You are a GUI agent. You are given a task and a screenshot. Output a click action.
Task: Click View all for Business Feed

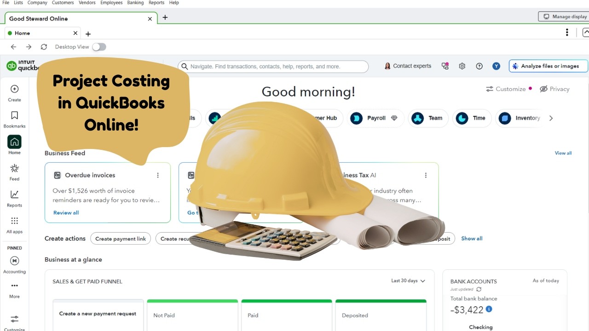point(563,153)
